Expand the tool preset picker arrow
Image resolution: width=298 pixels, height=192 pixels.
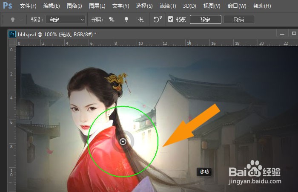(x=21, y=20)
